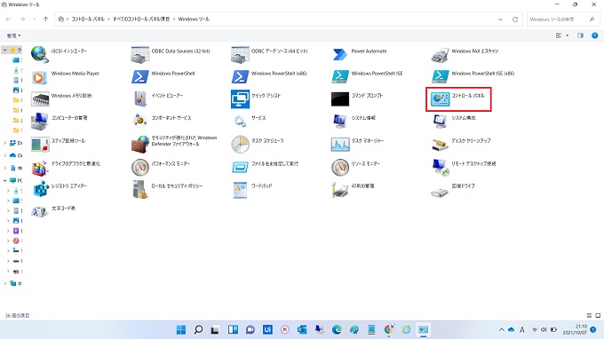Open Windows PowerShell ISE (non-x86)

[367, 76]
